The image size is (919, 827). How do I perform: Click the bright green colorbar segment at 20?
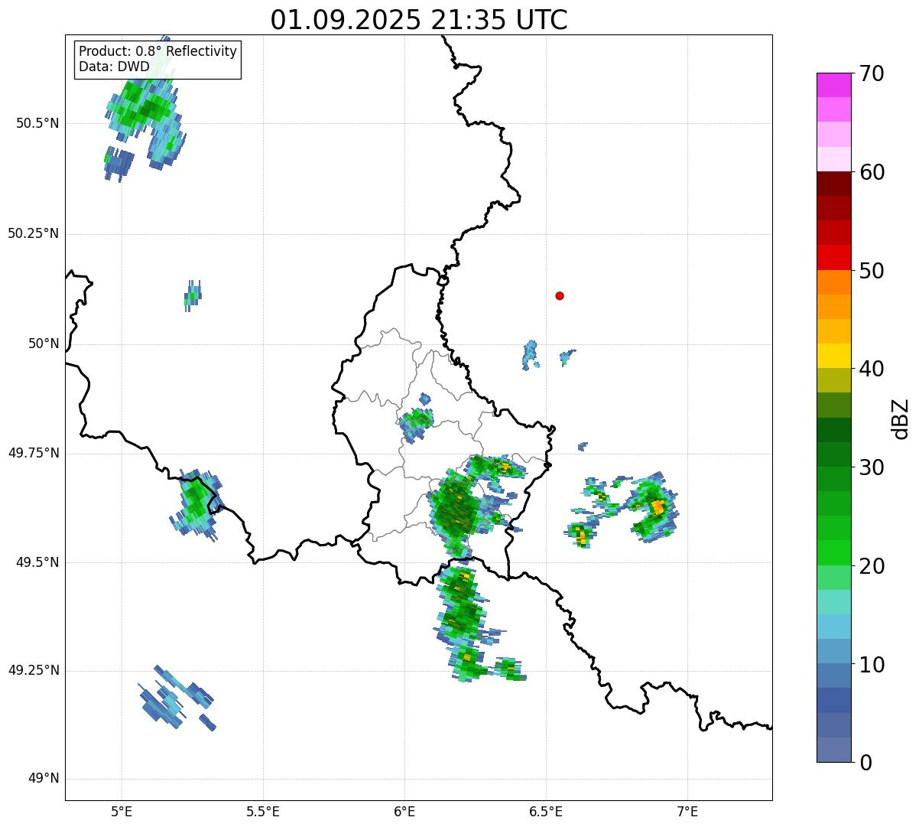coord(834,553)
